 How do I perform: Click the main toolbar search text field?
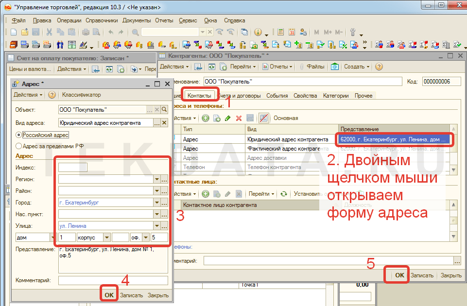[170, 32]
